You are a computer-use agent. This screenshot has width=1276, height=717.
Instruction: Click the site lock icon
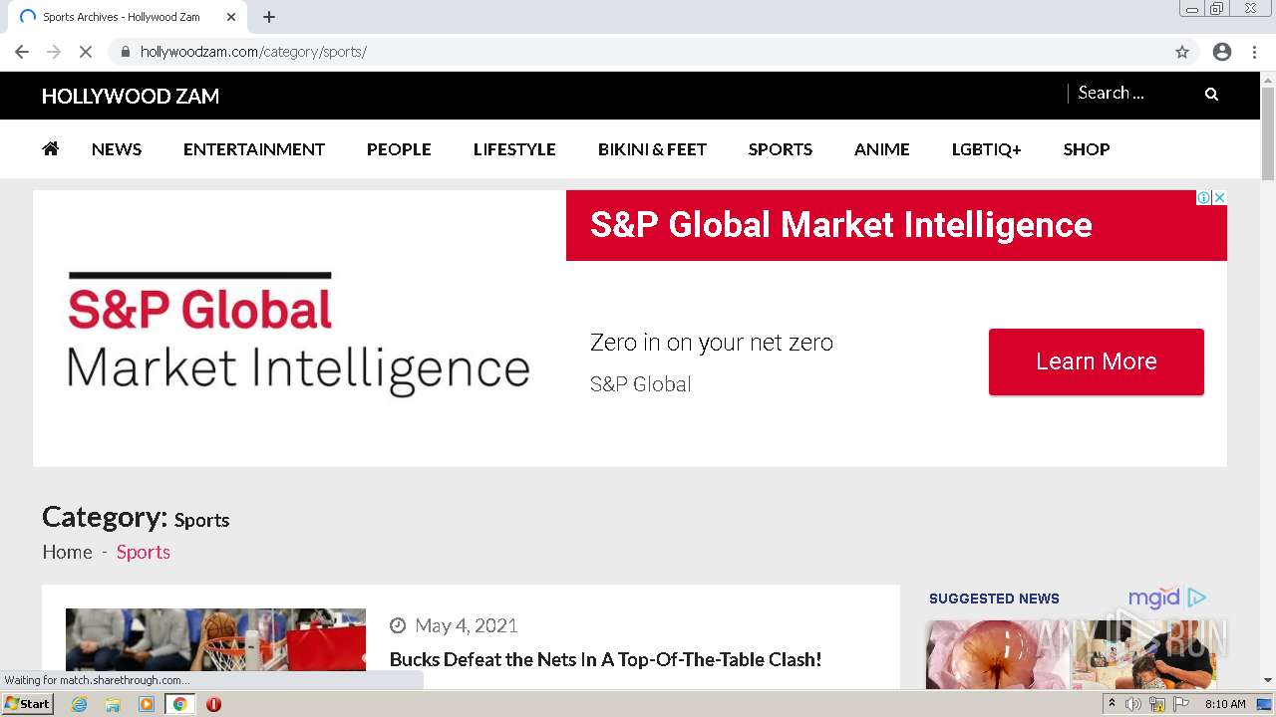pyautogui.click(x=125, y=52)
